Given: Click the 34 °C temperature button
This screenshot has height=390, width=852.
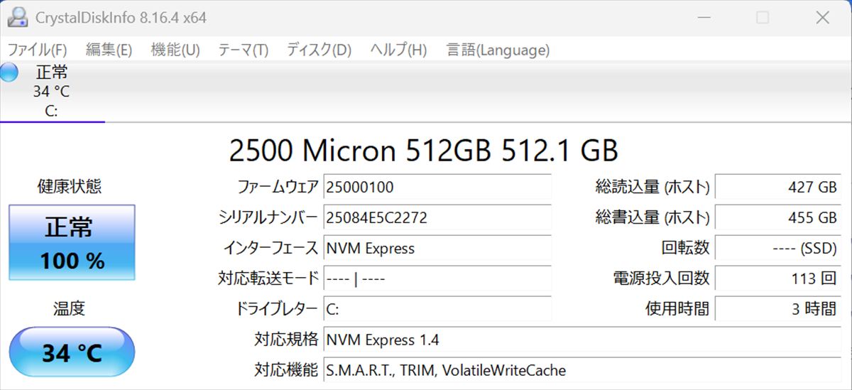Looking at the screenshot, I should click(72, 352).
